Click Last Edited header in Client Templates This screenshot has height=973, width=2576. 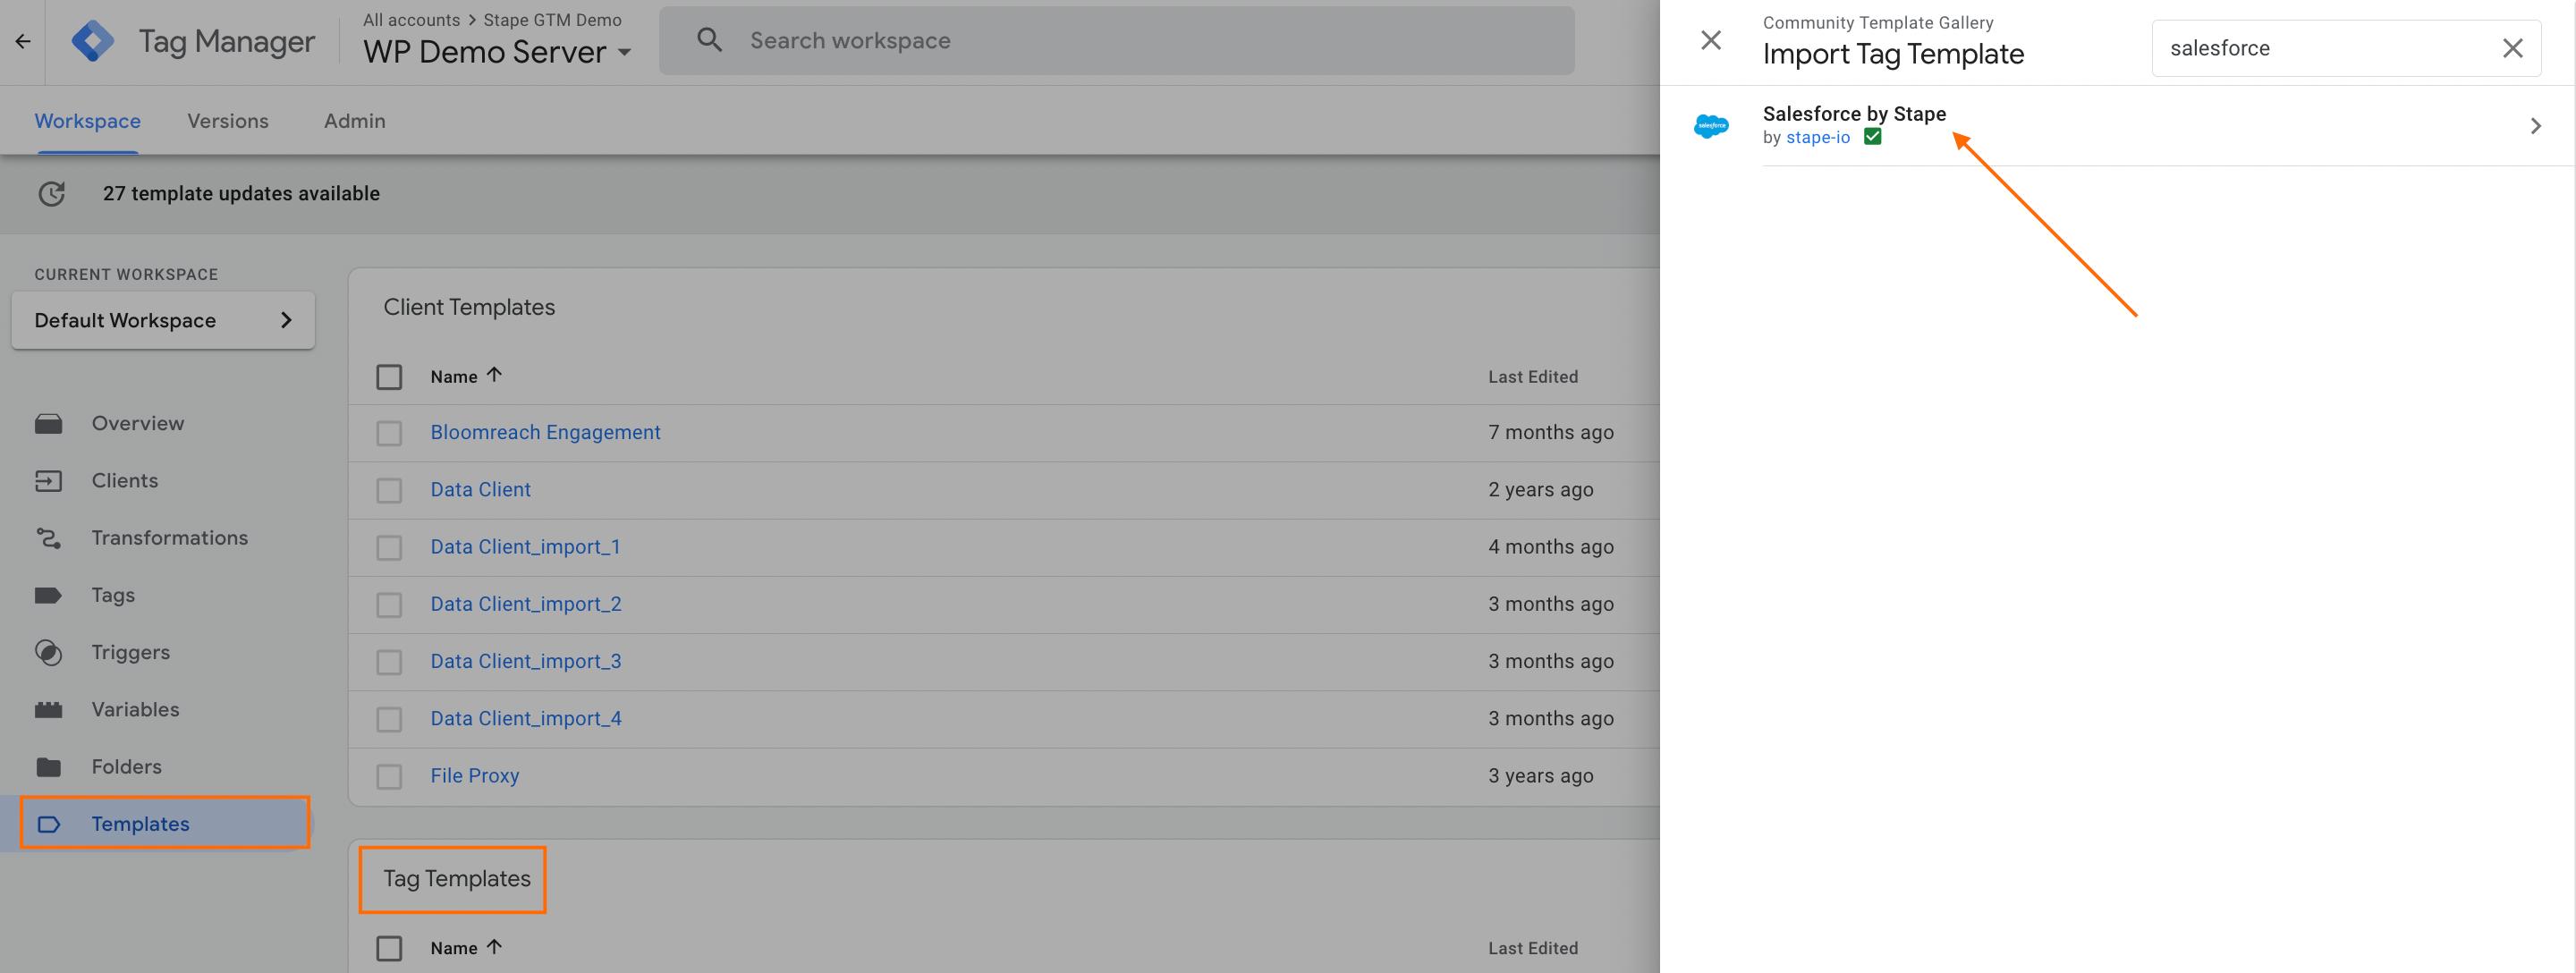tap(1533, 377)
